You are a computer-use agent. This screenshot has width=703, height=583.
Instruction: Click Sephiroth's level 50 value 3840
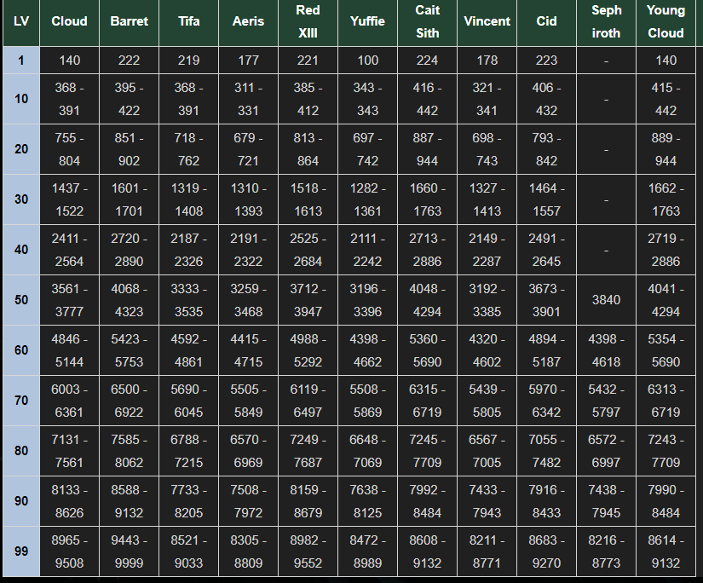606,299
